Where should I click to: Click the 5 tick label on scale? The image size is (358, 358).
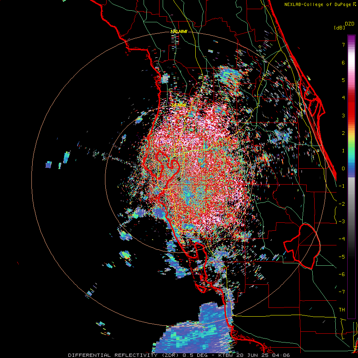point(343,80)
